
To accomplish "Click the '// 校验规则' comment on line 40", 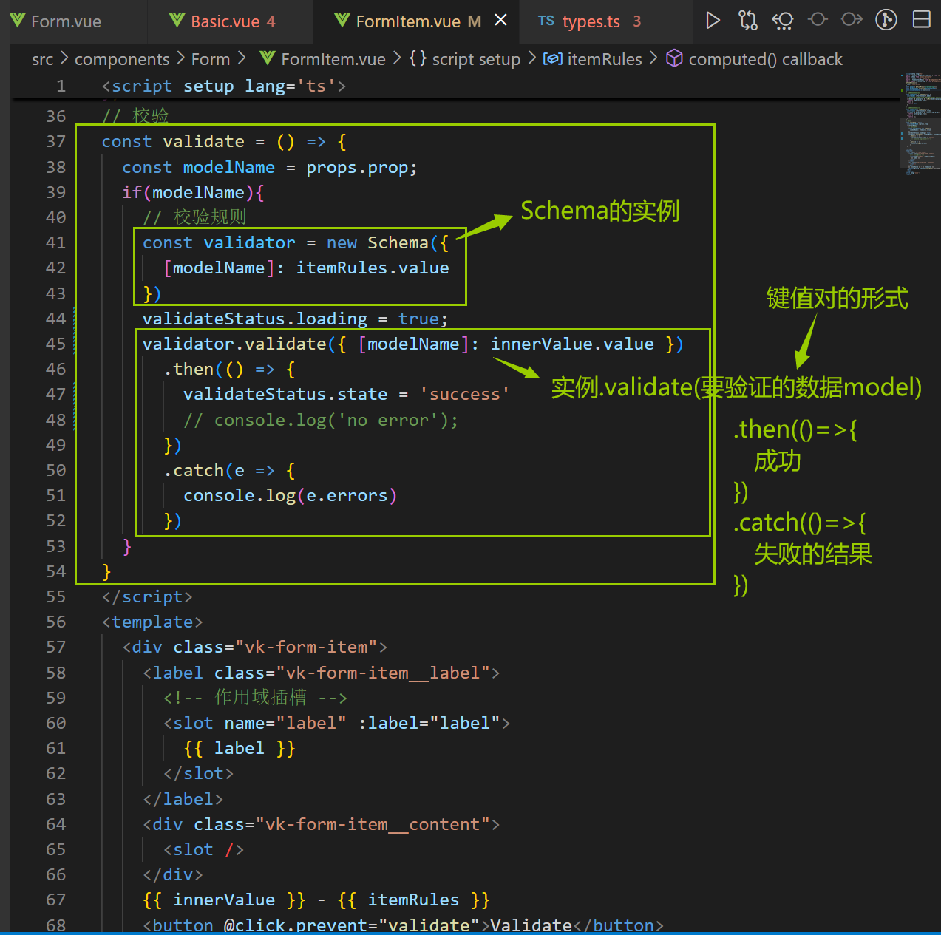I will click(x=194, y=217).
